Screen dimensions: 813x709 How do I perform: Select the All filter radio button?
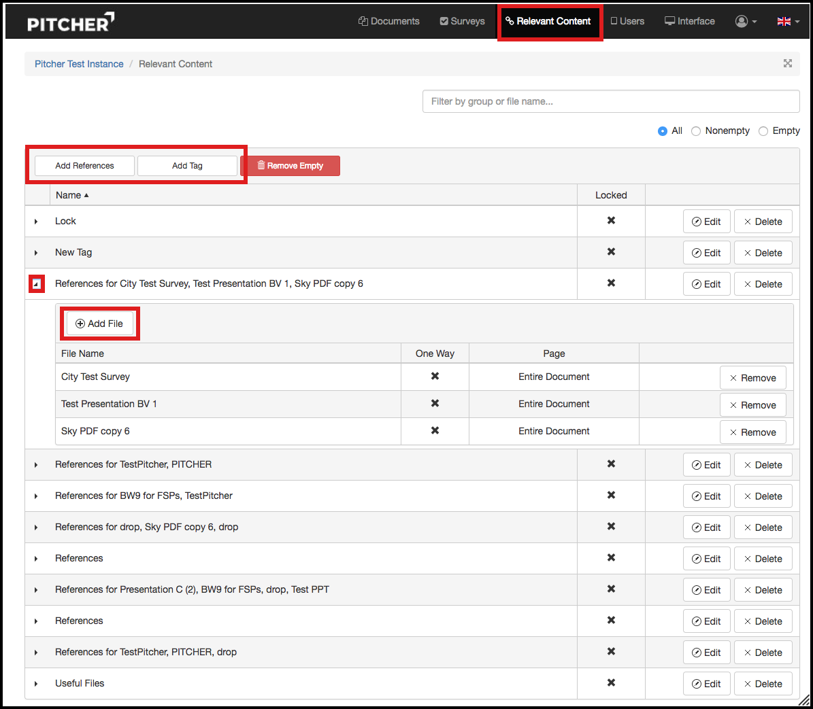click(x=662, y=131)
